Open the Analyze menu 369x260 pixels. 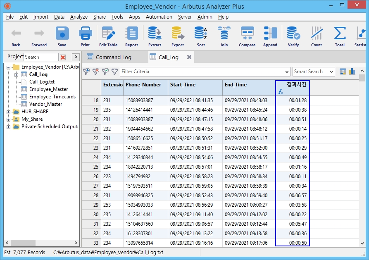(79, 17)
